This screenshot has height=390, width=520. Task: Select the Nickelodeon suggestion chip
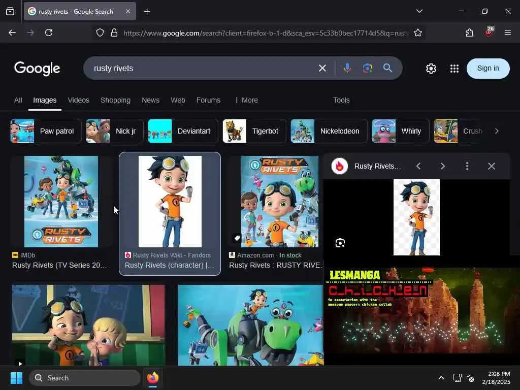[x=329, y=131]
